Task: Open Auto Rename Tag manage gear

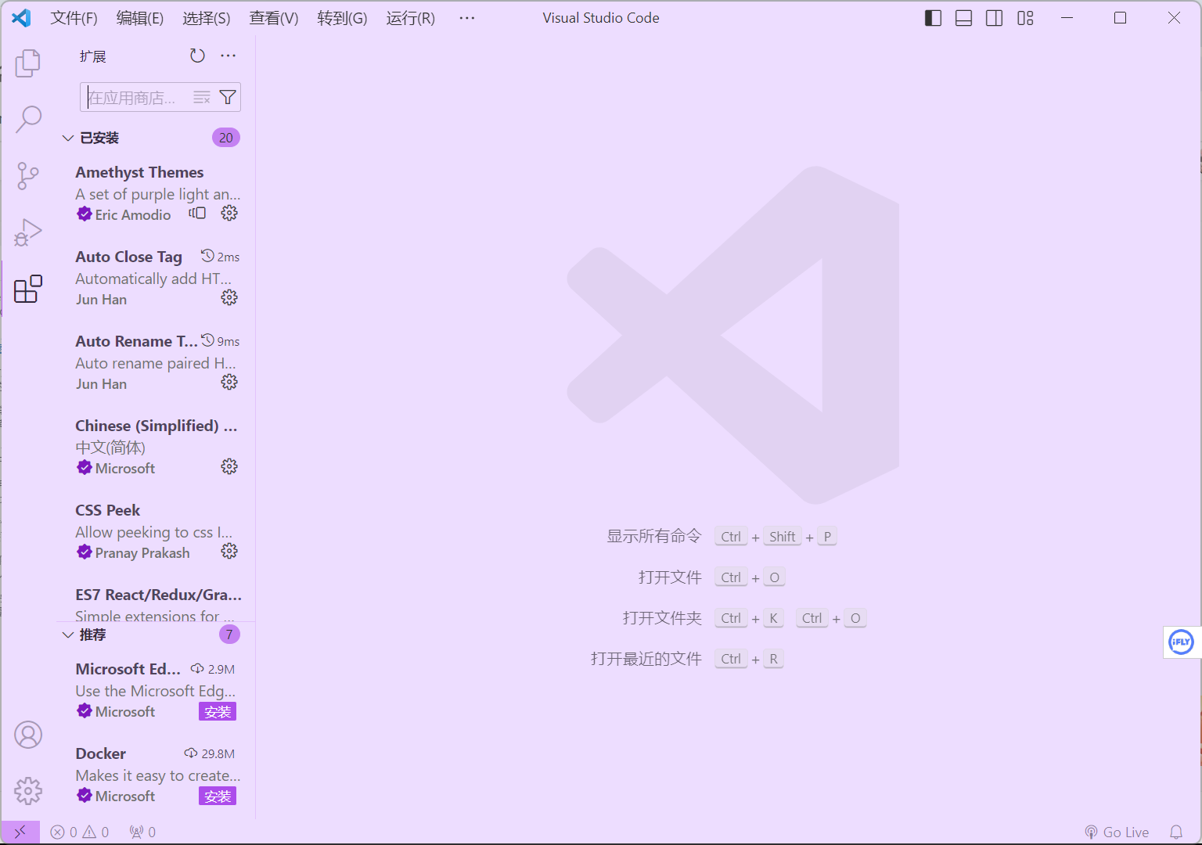Action: click(229, 382)
